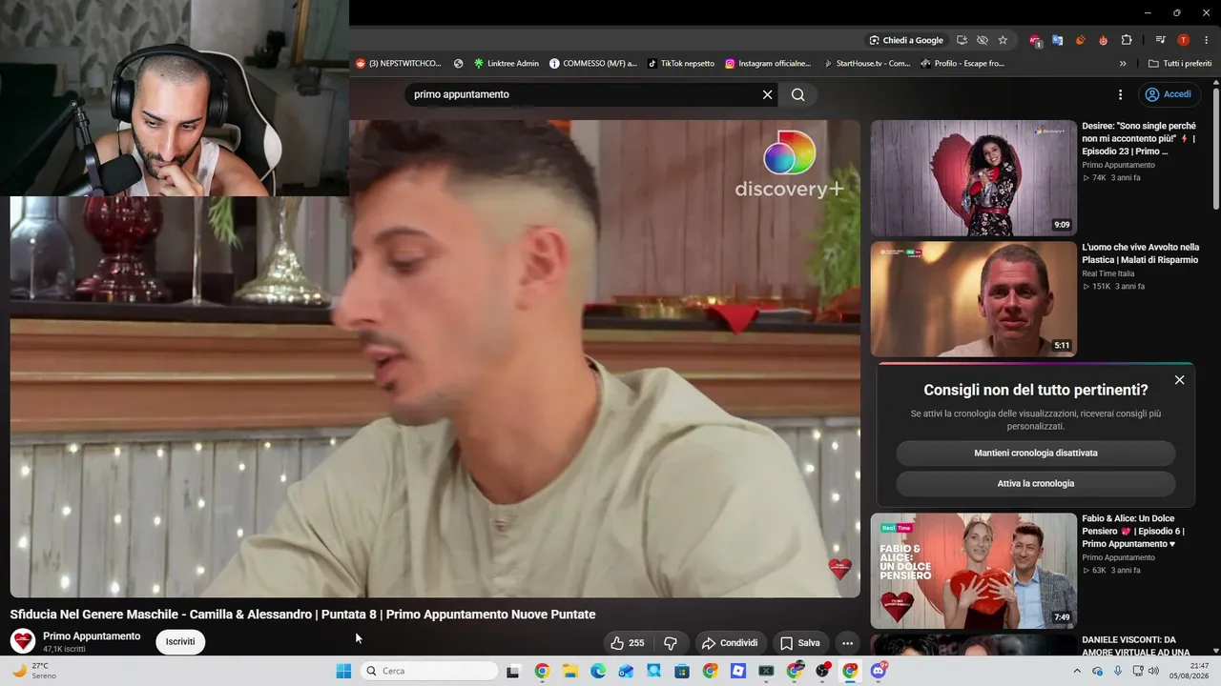Open the Desiree Episodio 23 video thumbnail

[973, 178]
